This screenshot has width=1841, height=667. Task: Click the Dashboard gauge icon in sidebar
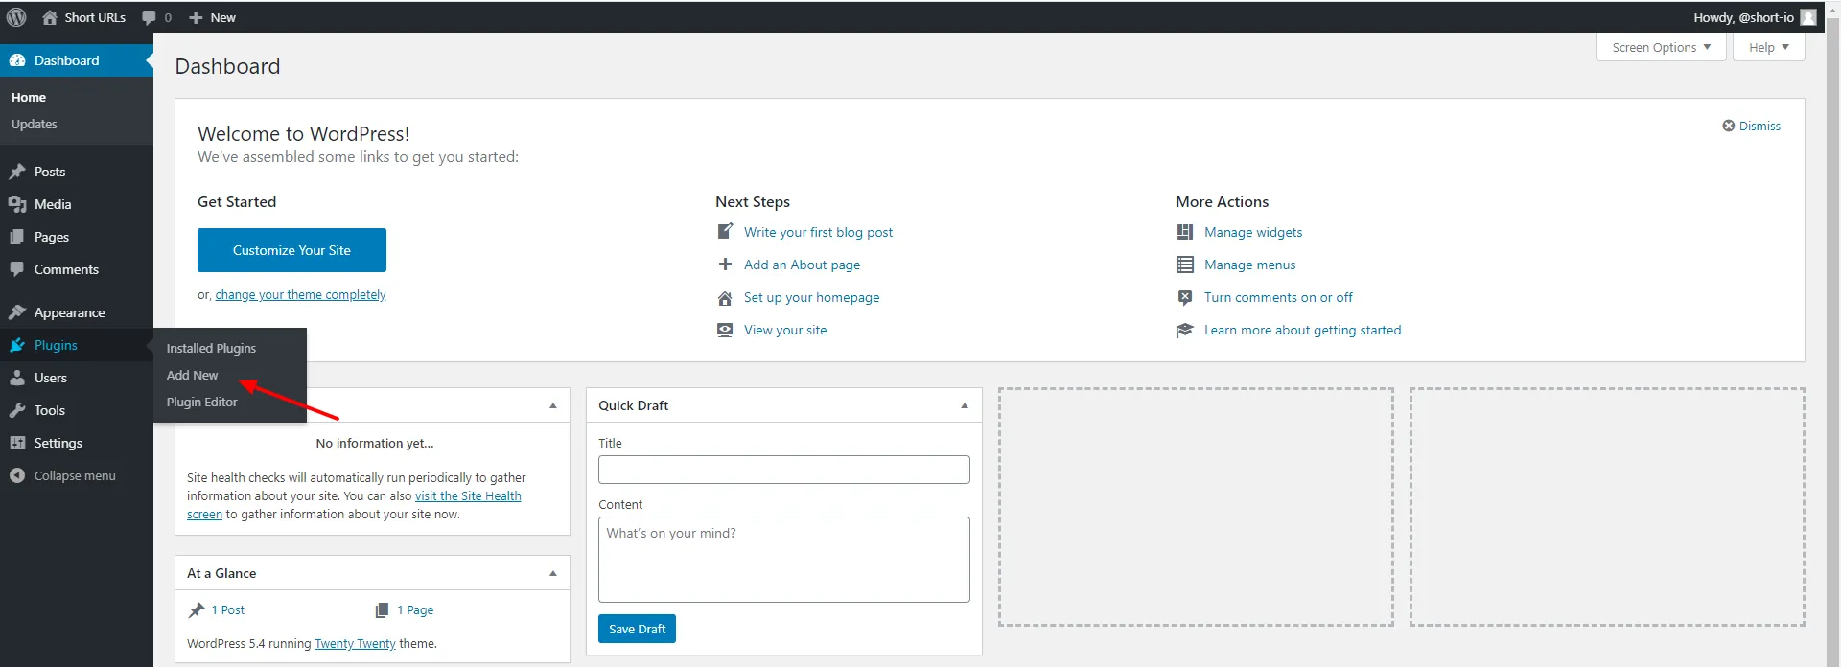(17, 60)
